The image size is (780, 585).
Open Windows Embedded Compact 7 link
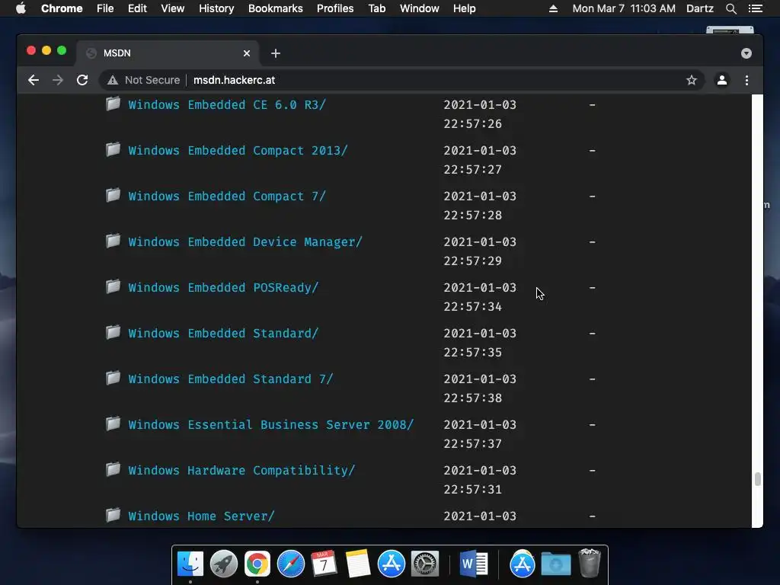[x=227, y=197]
